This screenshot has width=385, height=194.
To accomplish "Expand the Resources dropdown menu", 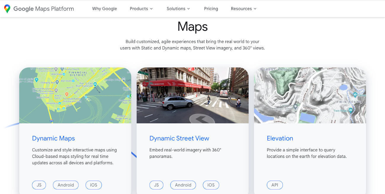I will point(244,9).
